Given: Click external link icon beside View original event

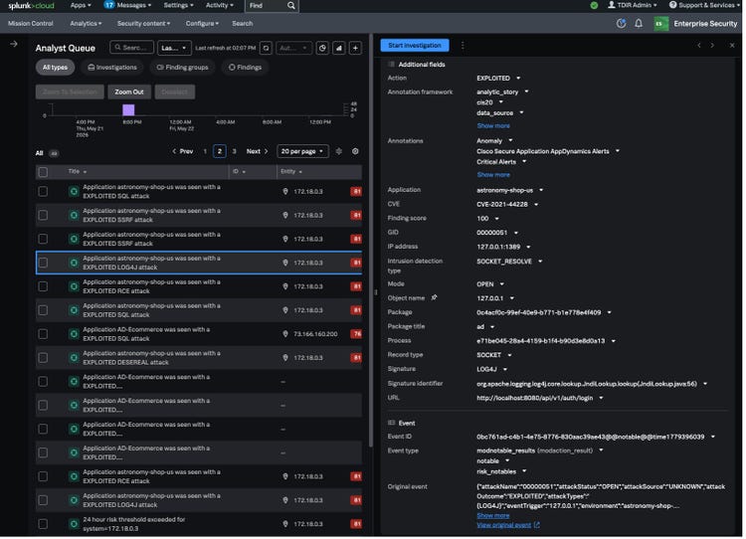Looking at the screenshot, I should pos(538,526).
